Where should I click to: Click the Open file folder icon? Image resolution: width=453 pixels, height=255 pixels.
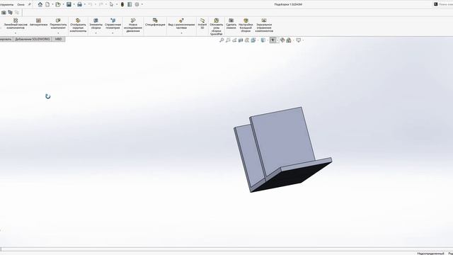(x=58, y=4)
